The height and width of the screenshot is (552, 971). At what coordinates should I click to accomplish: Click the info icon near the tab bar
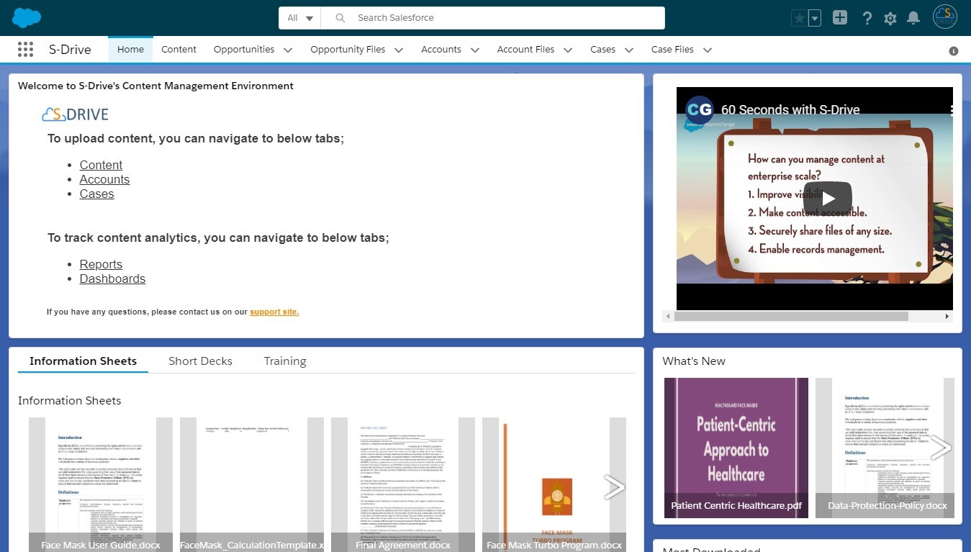click(x=954, y=50)
